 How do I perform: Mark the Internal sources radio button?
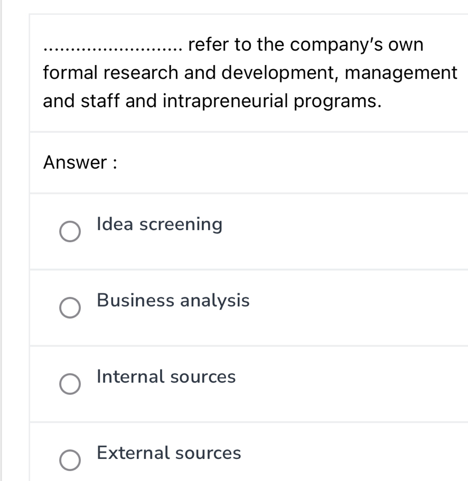[x=70, y=384]
